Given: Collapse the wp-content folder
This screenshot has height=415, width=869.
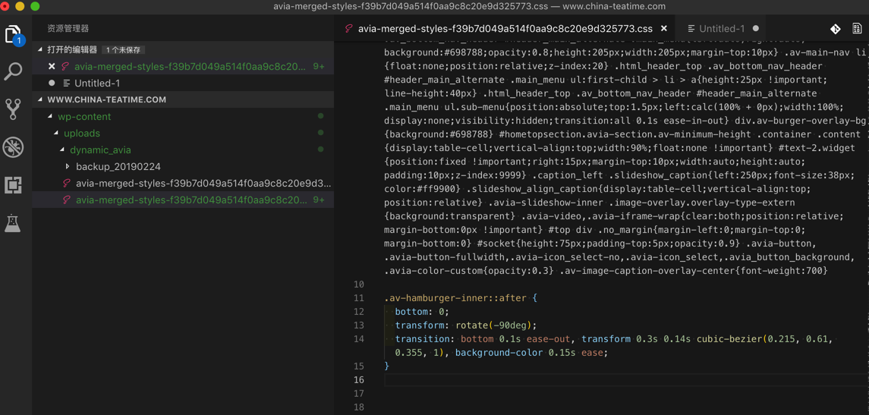Looking at the screenshot, I should [x=51, y=117].
